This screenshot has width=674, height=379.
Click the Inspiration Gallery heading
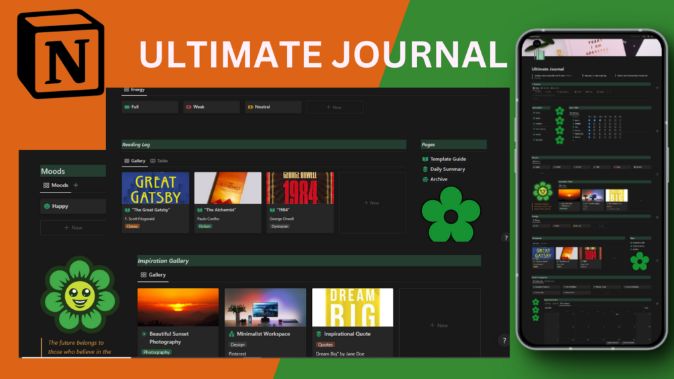164,261
